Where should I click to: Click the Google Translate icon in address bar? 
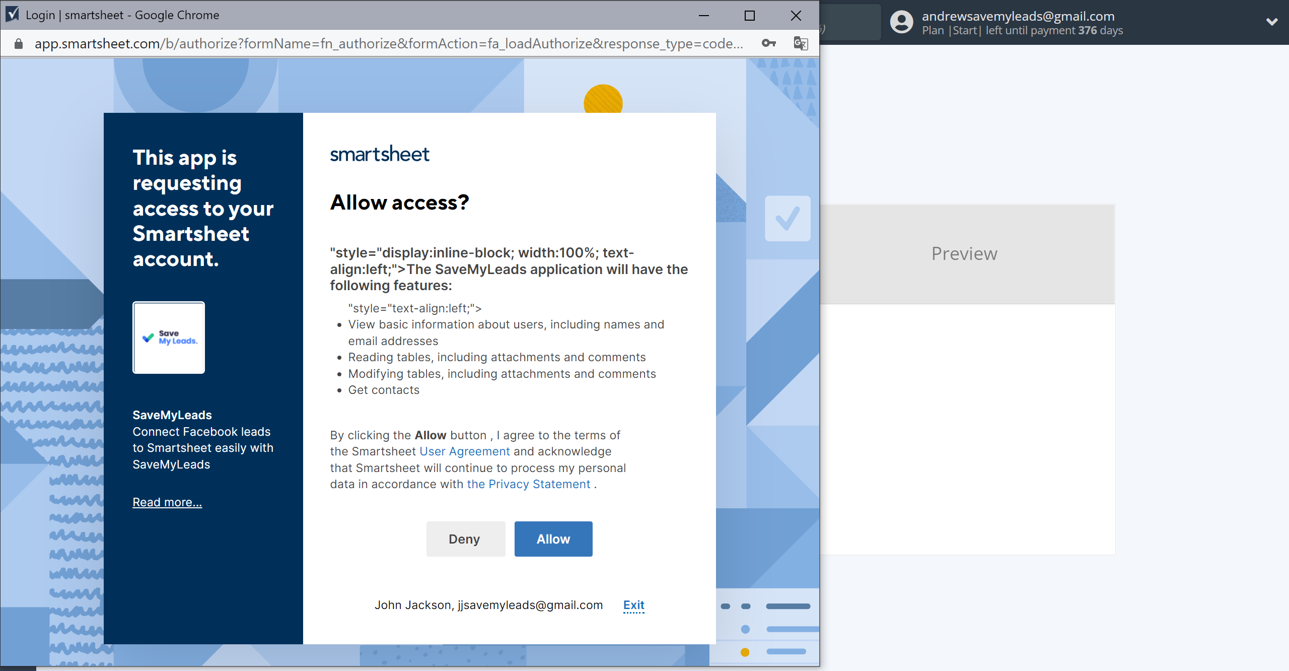pyautogui.click(x=801, y=43)
